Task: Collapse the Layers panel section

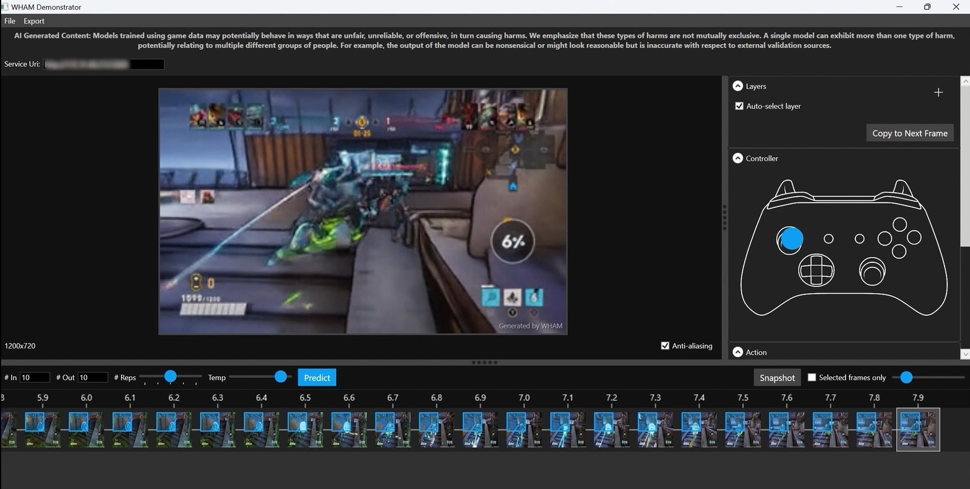Action: pos(738,86)
